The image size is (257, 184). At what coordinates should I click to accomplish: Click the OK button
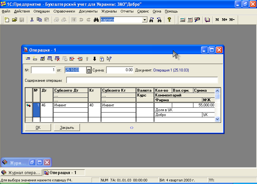[x=38, y=128]
